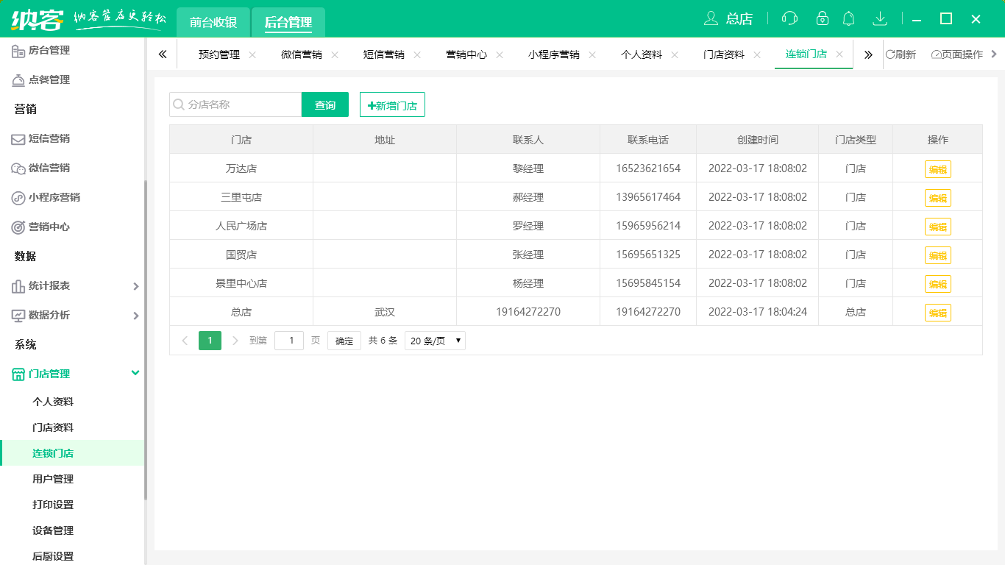Open the 房台管理 module in sidebar
The height and width of the screenshot is (565, 1005).
pos(52,50)
